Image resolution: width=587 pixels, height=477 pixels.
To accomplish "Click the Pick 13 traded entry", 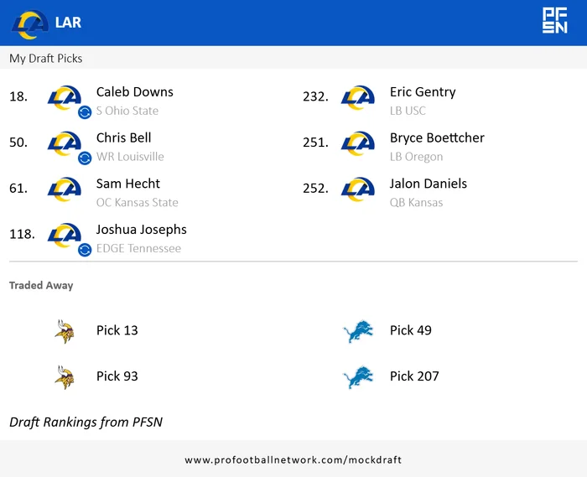I will pyautogui.click(x=117, y=330).
